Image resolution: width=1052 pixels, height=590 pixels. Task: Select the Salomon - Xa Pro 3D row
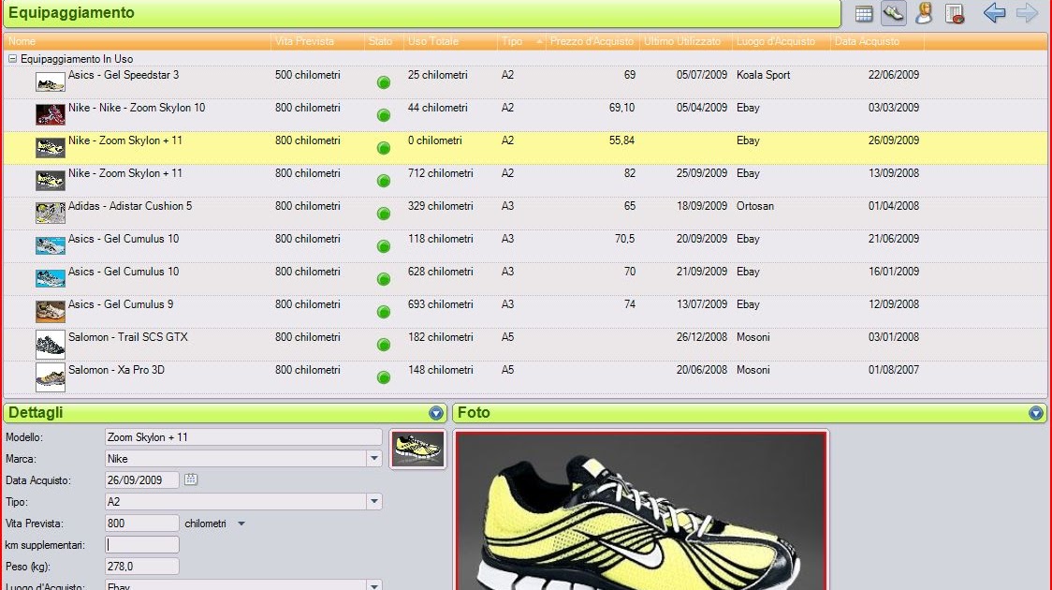(x=525, y=377)
